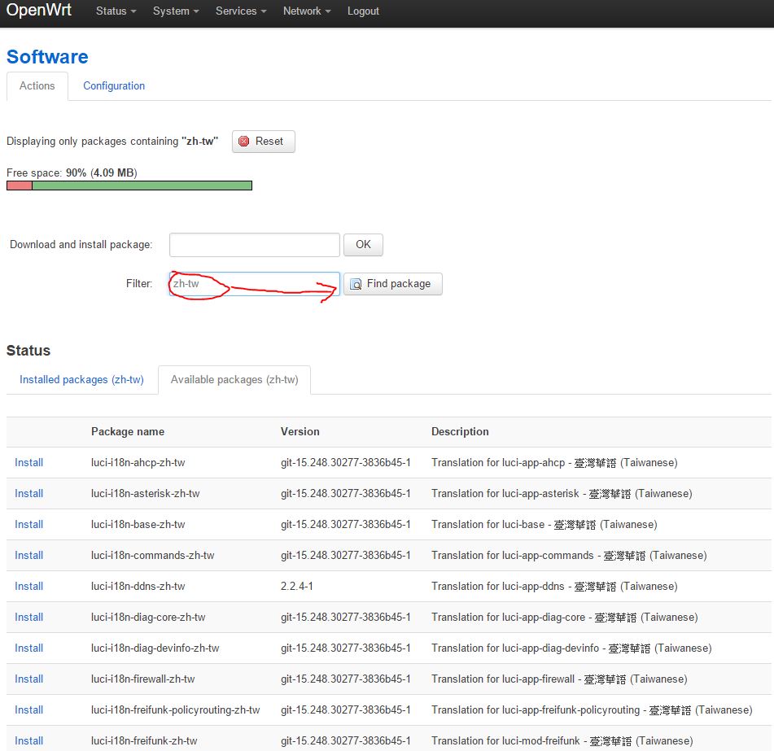Image resolution: width=774 pixels, height=751 pixels.
Task: Focus the Filter input field
Action: [254, 284]
